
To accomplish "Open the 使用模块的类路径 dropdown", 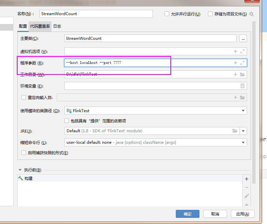I will 244,111.
